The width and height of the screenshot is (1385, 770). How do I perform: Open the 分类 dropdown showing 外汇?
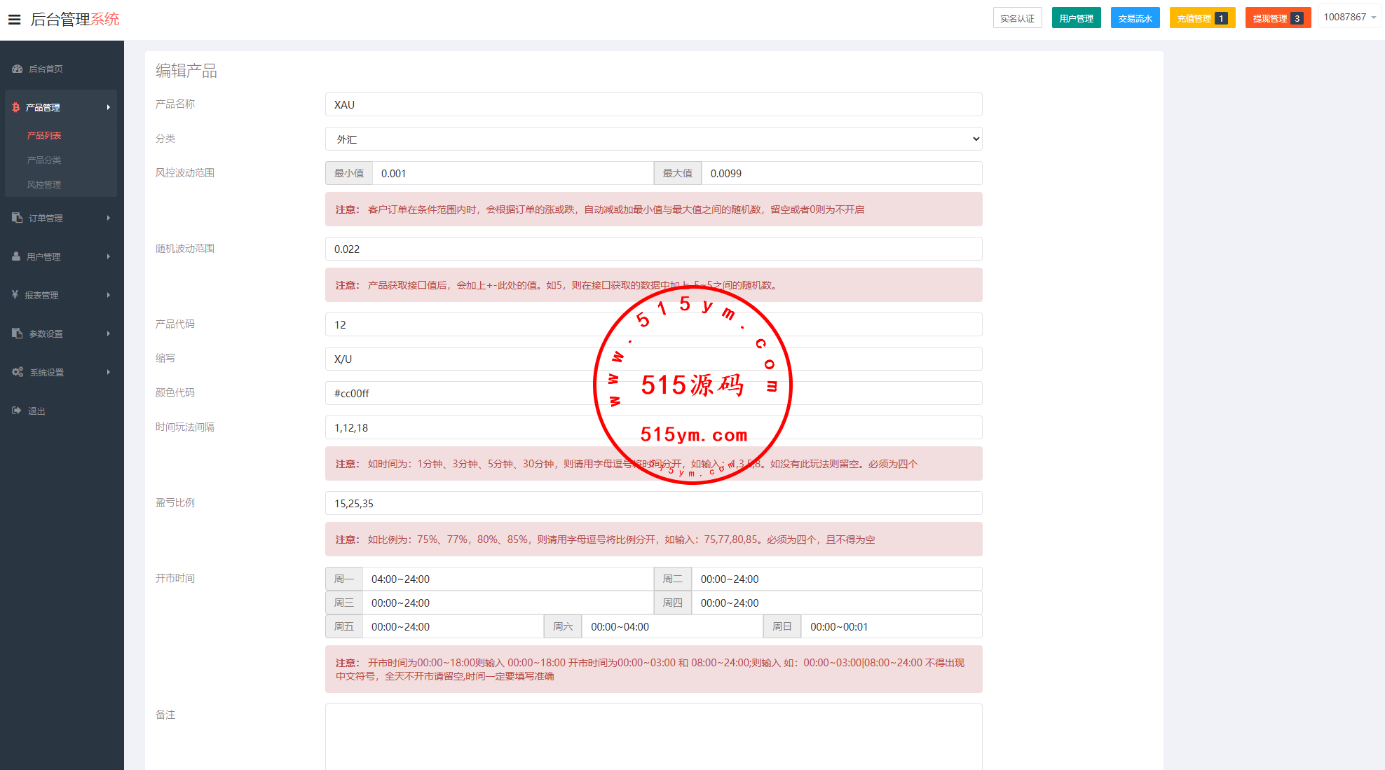click(653, 139)
